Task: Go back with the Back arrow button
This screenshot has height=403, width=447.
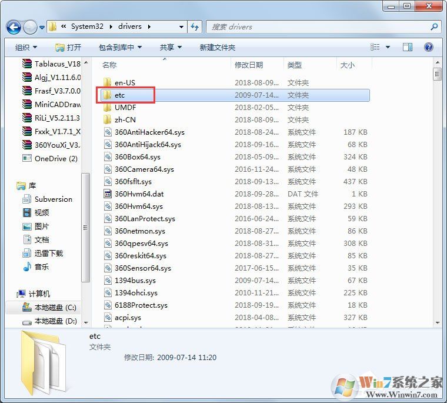Action: tap(14, 28)
